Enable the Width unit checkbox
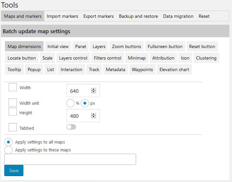Viewport: 232px width, 182px height. pos(13,103)
